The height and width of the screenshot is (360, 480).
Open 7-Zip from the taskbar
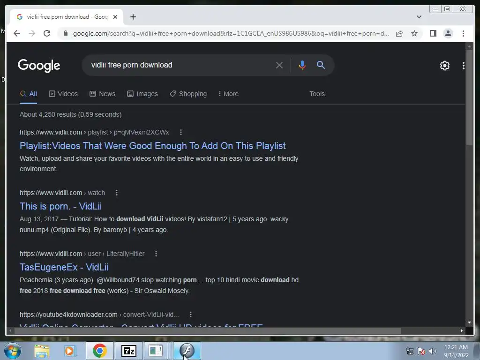pyautogui.click(x=129, y=351)
